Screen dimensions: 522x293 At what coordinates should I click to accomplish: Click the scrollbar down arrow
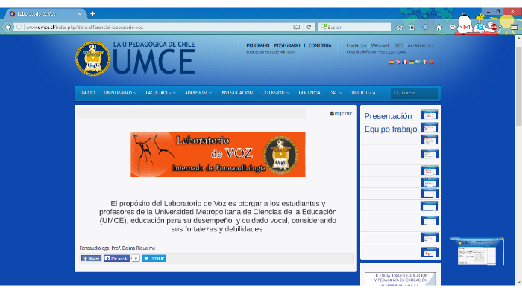[x=518, y=283]
